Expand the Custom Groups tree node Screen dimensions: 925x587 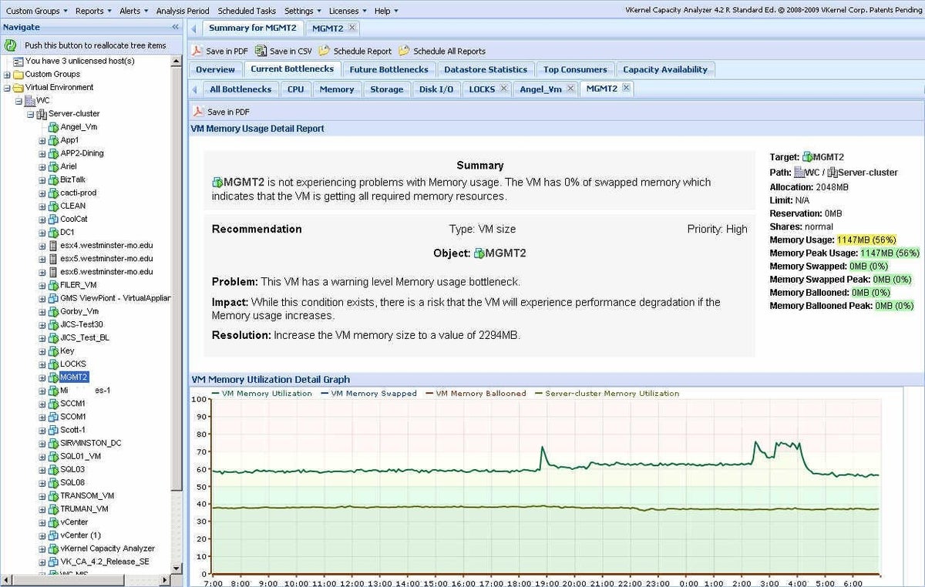[8, 75]
